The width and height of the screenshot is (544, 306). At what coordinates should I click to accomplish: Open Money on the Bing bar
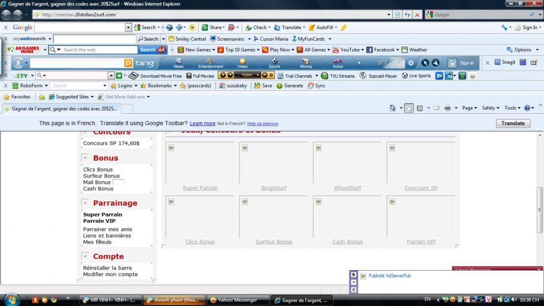306,63
